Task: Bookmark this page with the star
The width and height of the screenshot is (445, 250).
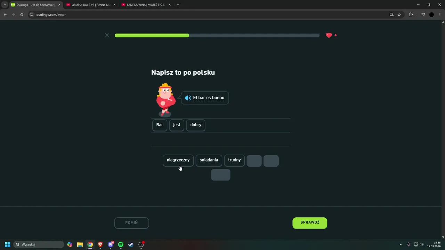Action: [x=399, y=15]
